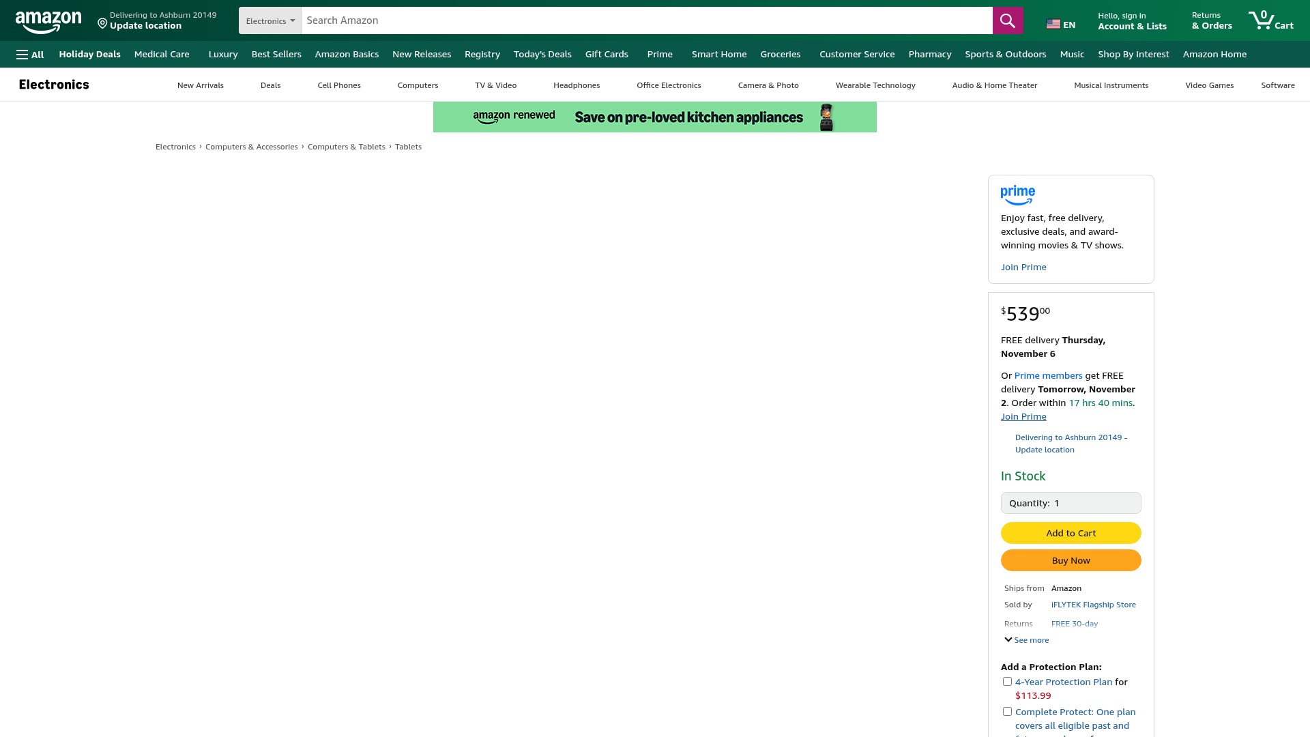Open Gift Cards in nav bar
The height and width of the screenshot is (737, 1310).
click(x=607, y=55)
